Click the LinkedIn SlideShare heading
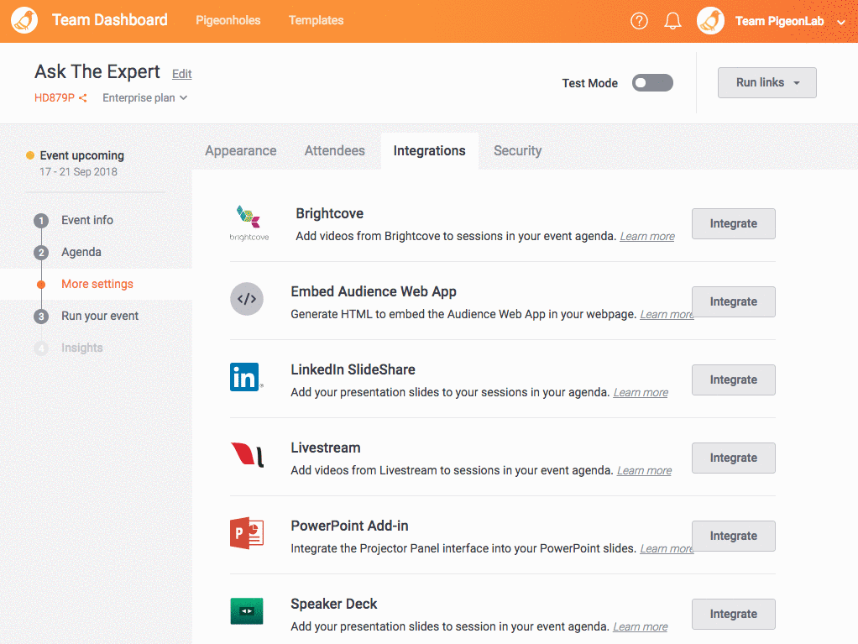The image size is (858, 644). (353, 369)
